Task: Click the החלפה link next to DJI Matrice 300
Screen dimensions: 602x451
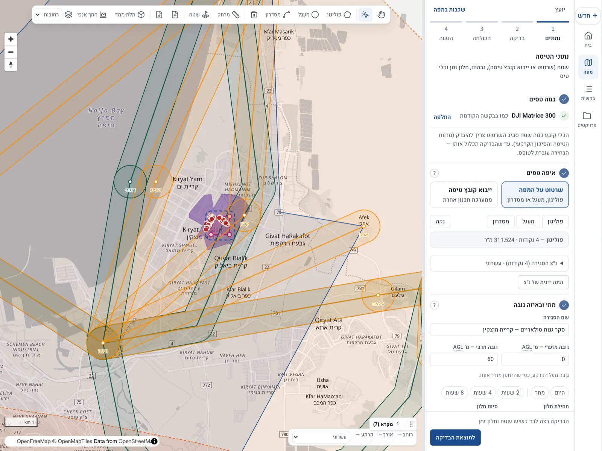Action: (x=442, y=117)
